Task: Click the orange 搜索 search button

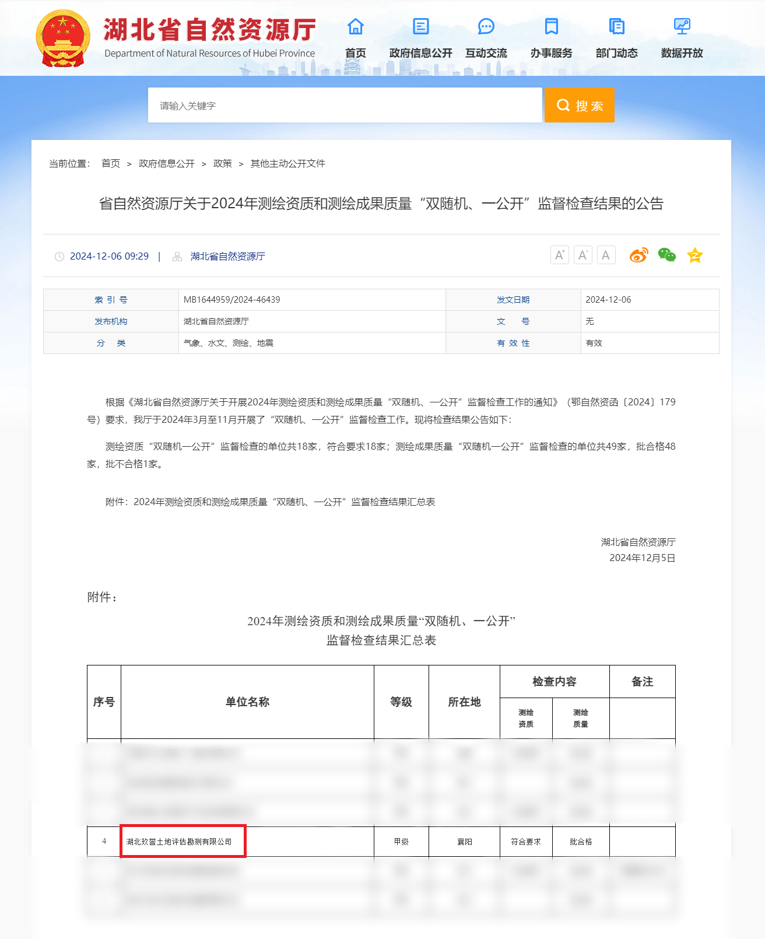Action: point(580,105)
